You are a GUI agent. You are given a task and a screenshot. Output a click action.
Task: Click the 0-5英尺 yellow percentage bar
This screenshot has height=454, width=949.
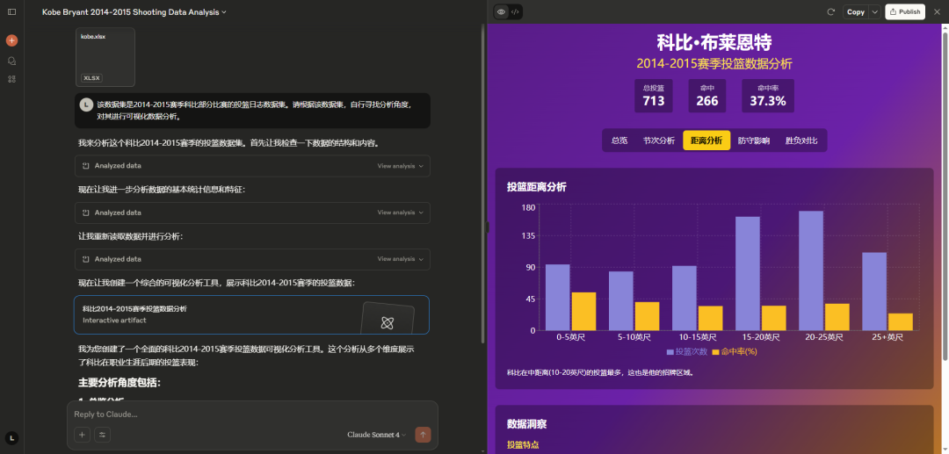pos(583,312)
